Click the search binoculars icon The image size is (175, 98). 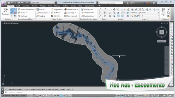click(x=124, y=3)
